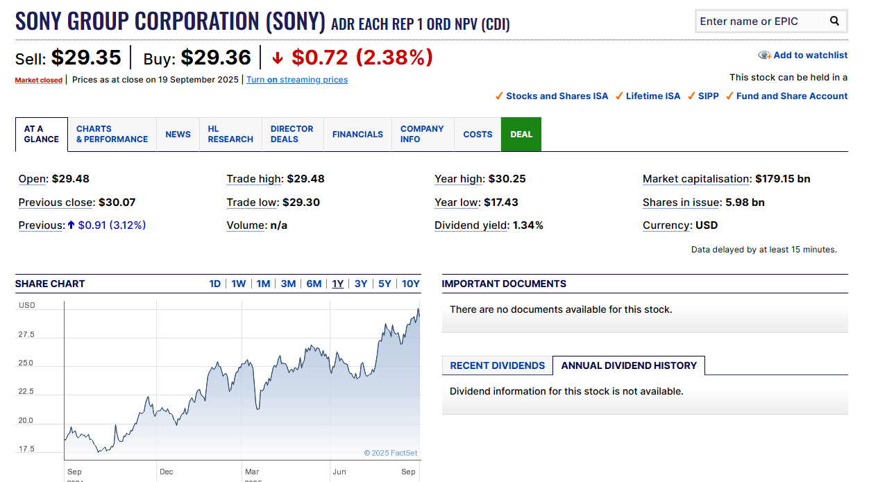The height and width of the screenshot is (482, 878).
Task: Select the Annual Dividend History tab
Action: tap(629, 365)
